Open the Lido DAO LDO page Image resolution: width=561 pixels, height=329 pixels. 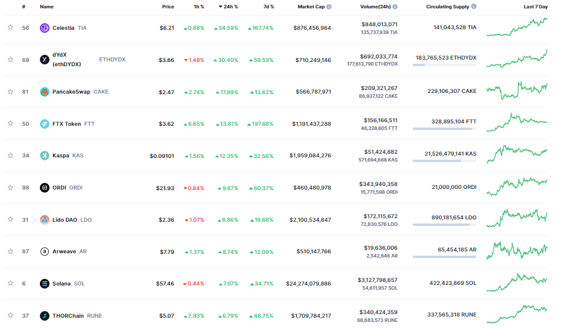point(72,220)
